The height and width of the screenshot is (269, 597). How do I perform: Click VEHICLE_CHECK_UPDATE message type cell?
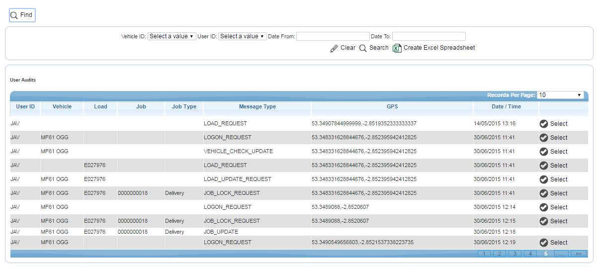coord(238,151)
